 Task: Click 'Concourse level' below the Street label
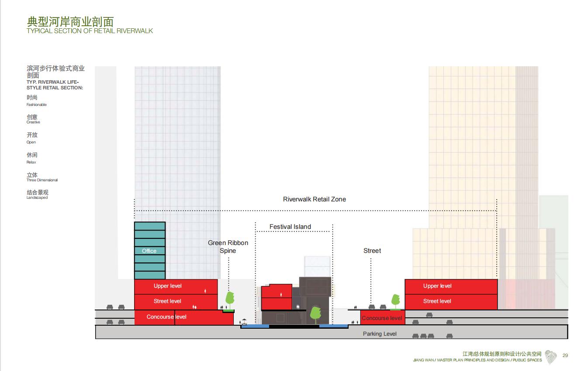point(382,318)
